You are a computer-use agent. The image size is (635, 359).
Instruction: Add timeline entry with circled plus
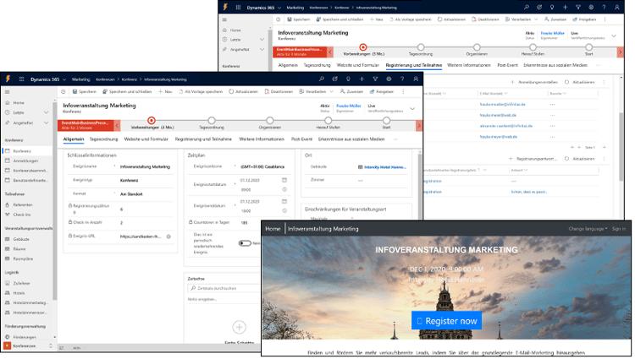click(x=239, y=327)
